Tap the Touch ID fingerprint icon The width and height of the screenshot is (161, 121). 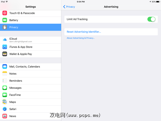click(x=5, y=13)
